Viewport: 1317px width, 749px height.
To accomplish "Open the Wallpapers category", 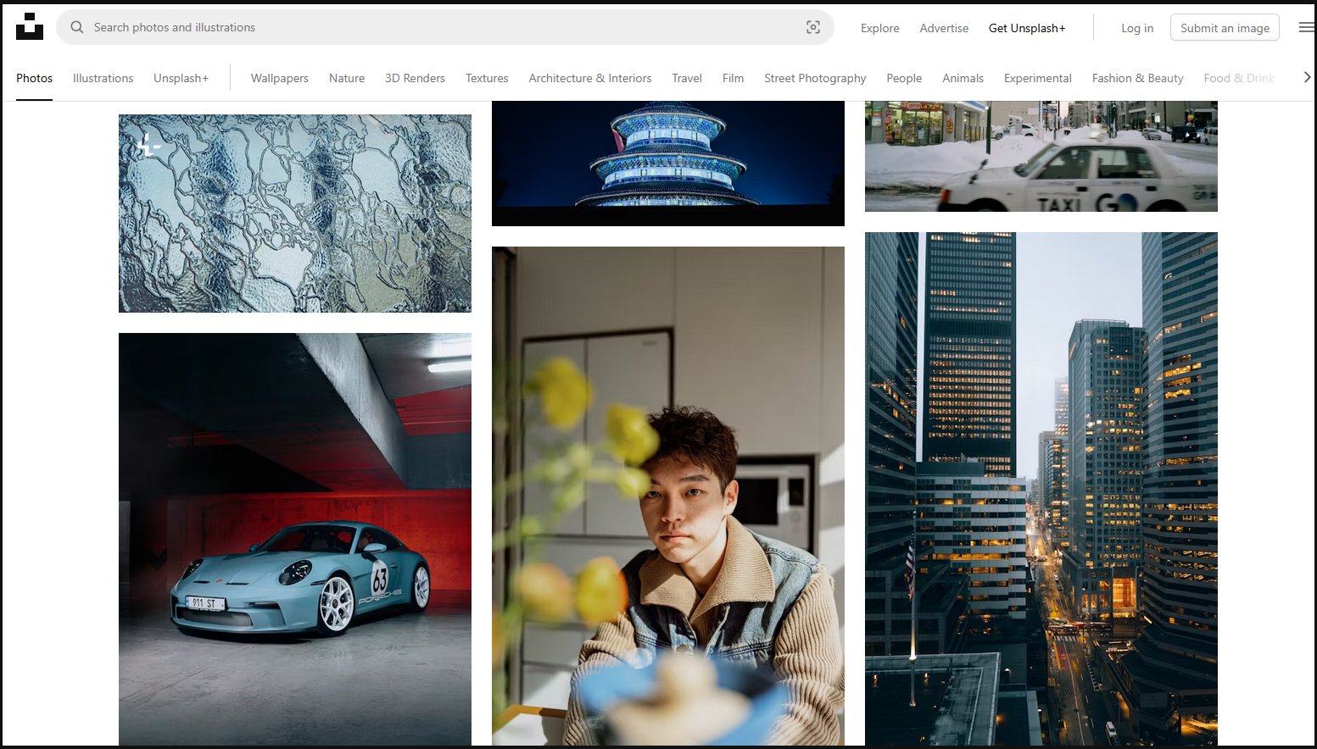I will (279, 78).
